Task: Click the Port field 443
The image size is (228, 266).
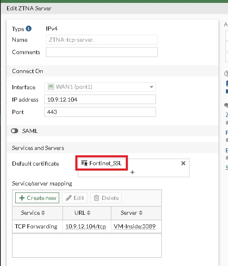Action: (100, 112)
